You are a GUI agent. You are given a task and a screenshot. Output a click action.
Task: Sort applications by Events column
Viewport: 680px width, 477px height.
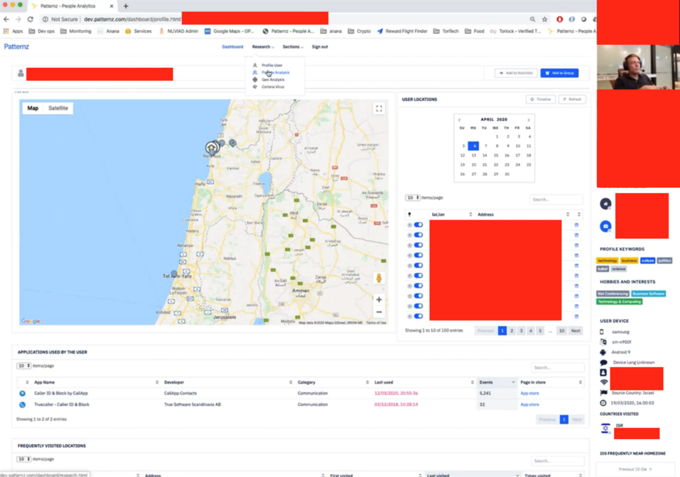tap(496, 382)
